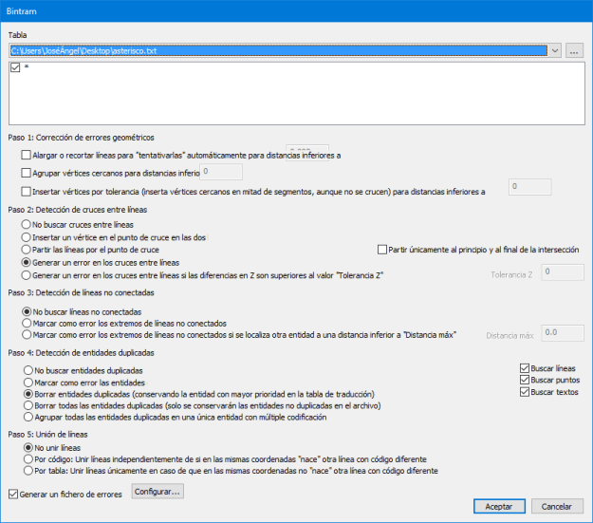Enable 'Alargar o recortar líneas' checkbox
Image resolution: width=593 pixels, height=523 pixels.
coord(26,154)
